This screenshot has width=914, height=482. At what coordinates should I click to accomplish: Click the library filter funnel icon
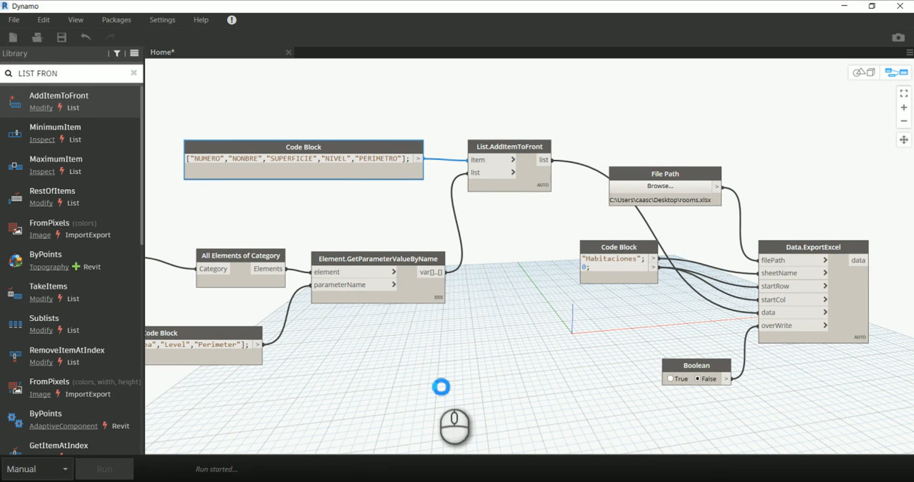point(117,53)
